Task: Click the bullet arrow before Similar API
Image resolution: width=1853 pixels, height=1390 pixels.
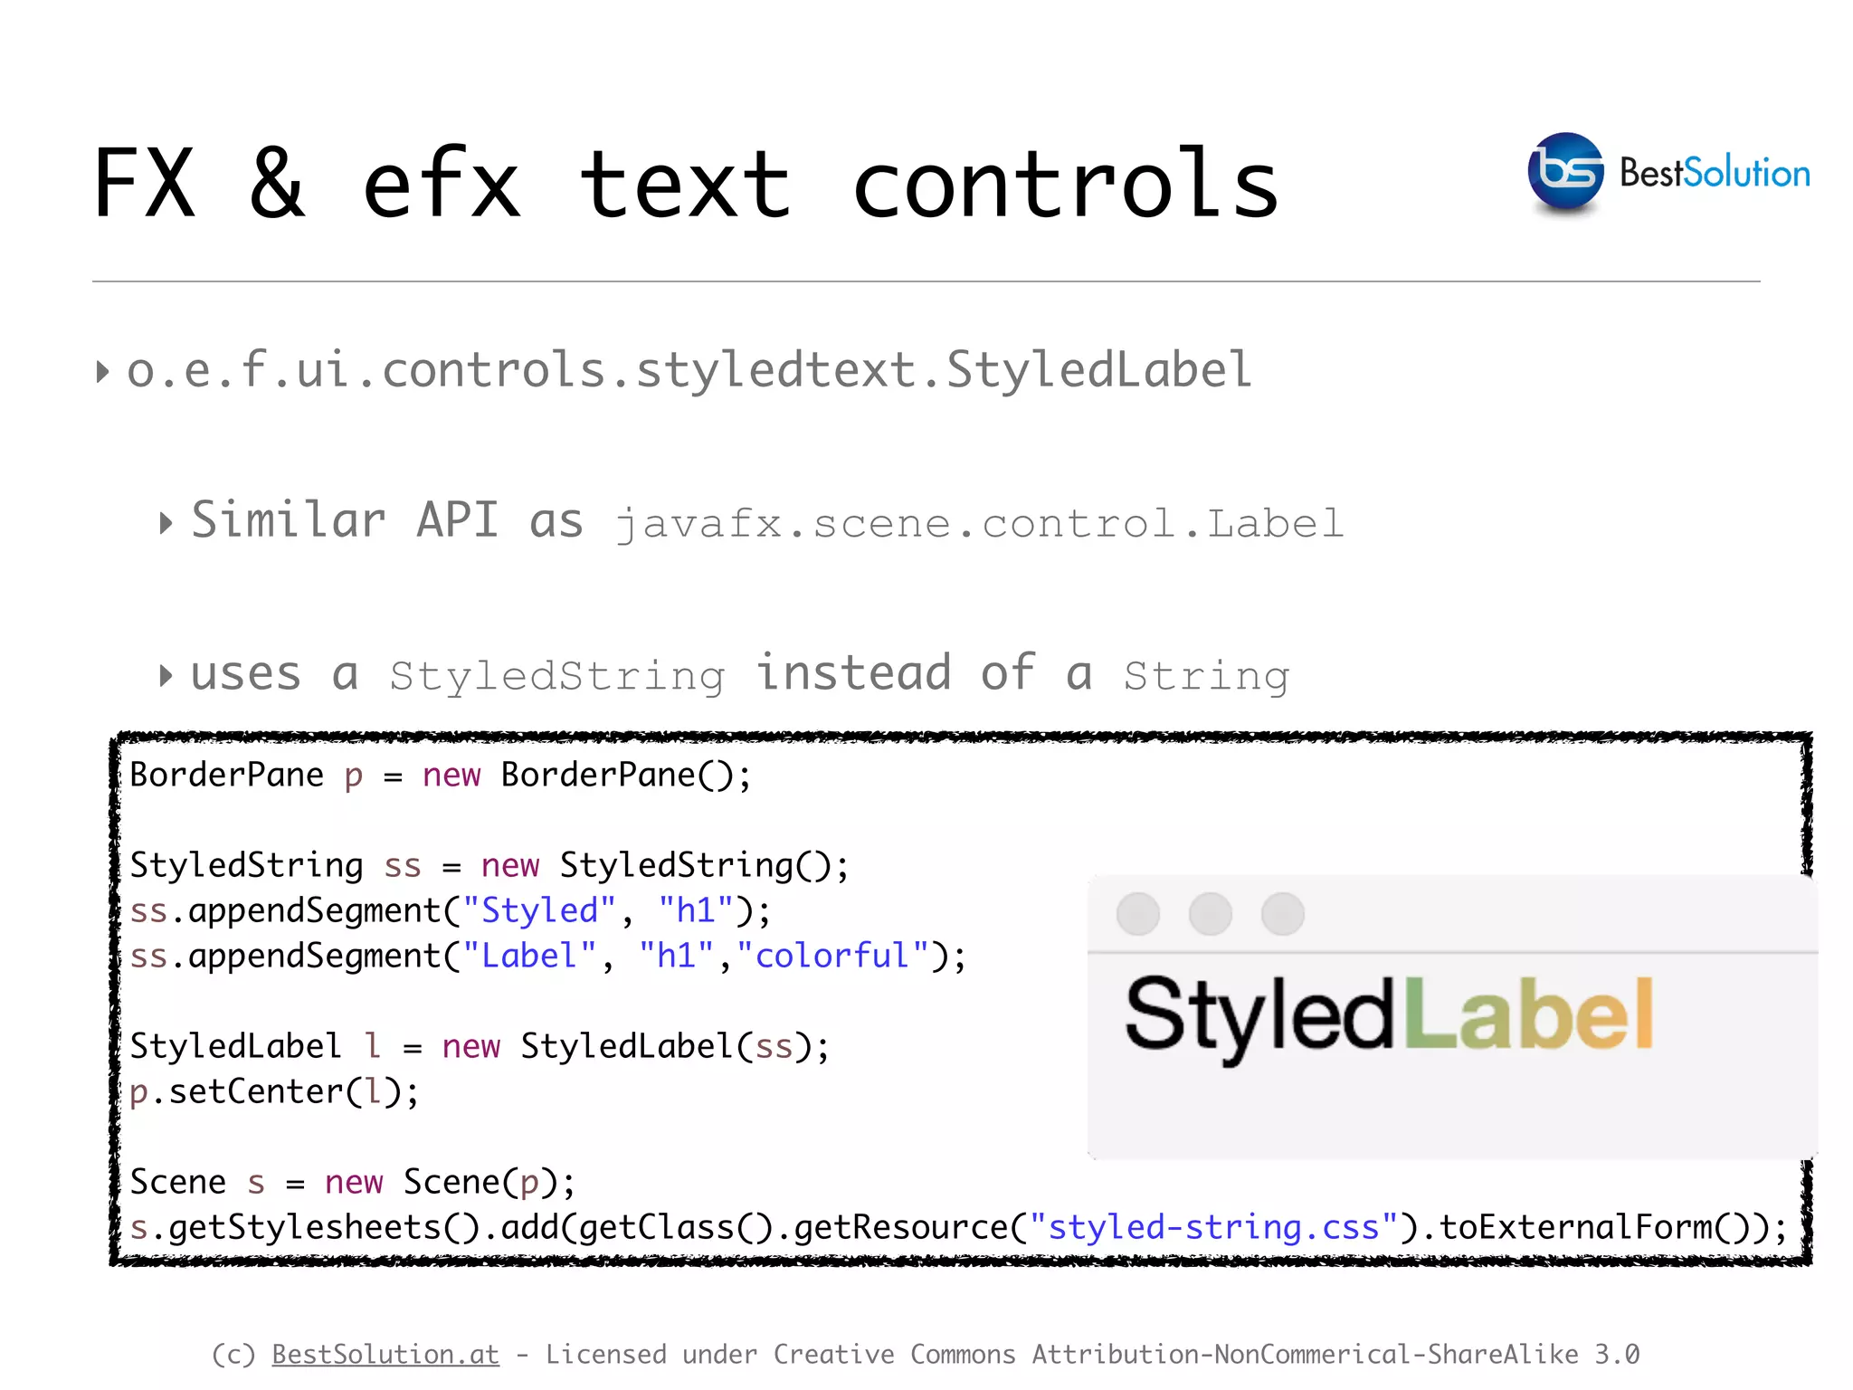Action: [x=166, y=523]
